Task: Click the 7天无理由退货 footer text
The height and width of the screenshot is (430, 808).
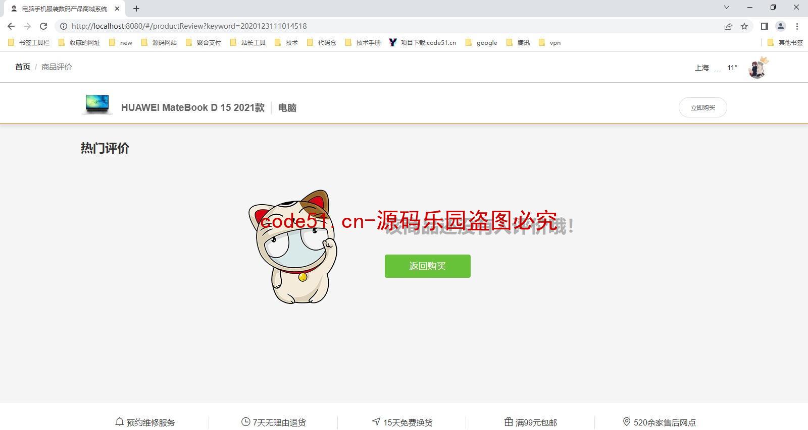Action: coord(279,422)
